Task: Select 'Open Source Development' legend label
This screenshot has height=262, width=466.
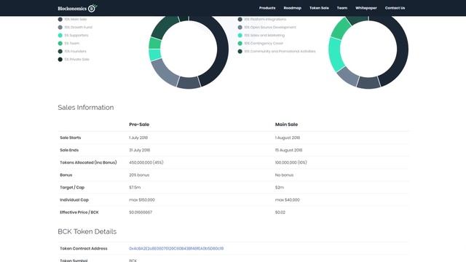Action: tap(270, 28)
